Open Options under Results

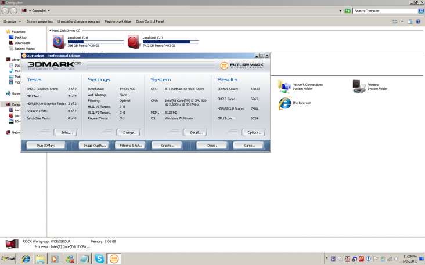(254, 132)
